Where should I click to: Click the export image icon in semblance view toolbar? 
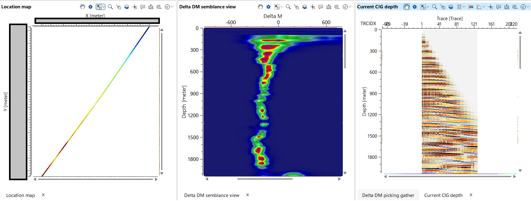pos(329,7)
